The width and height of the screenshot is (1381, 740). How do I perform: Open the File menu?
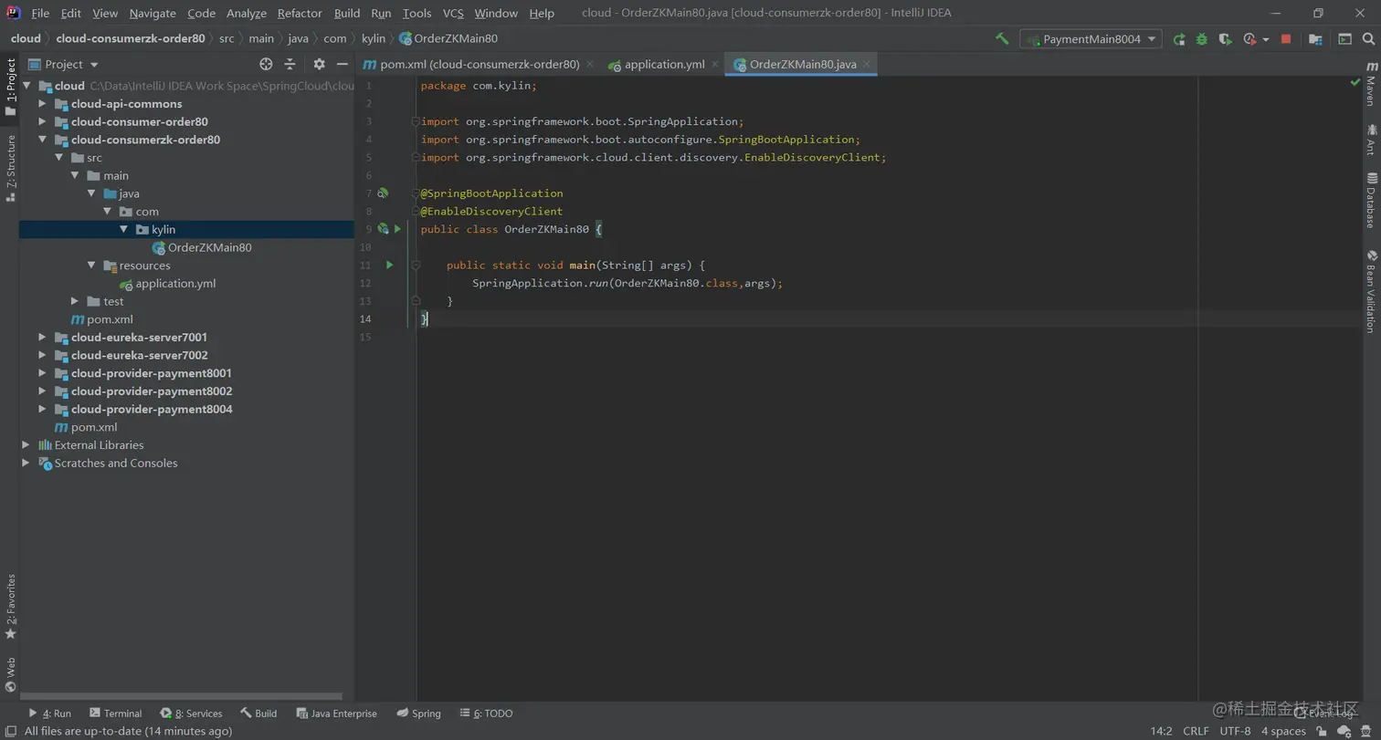40,13
